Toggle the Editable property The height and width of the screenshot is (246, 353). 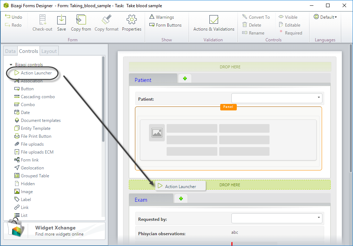290,25
